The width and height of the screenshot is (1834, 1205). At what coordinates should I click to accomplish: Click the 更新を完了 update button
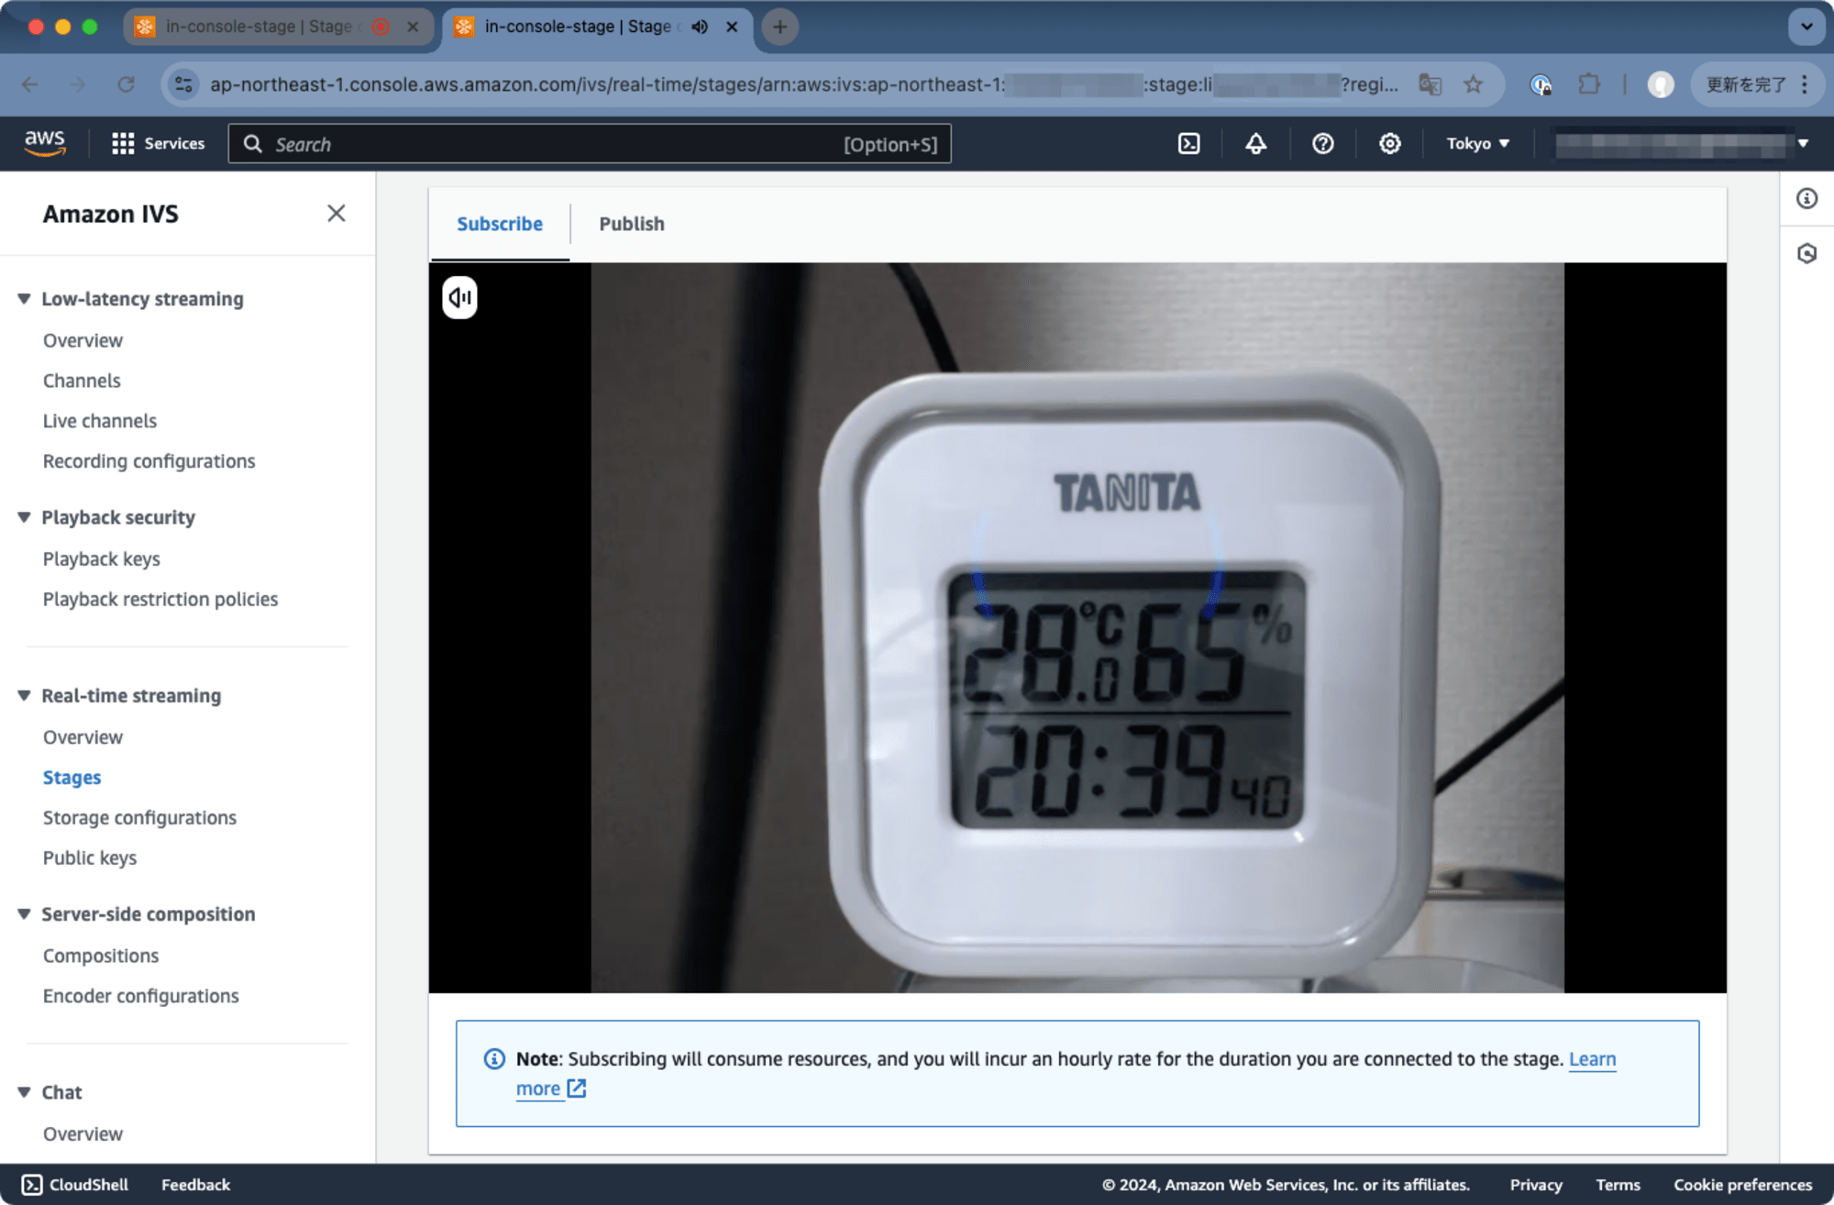tap(1745, 84)
